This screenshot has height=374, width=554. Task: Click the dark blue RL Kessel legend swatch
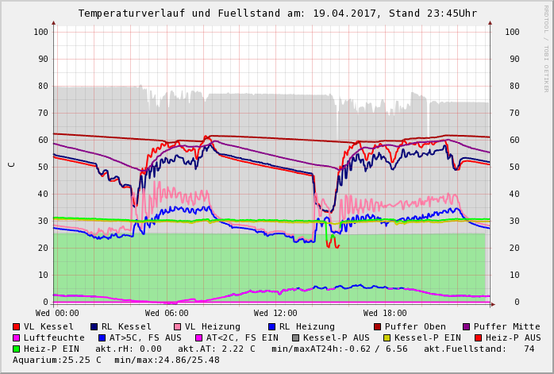pyautogui.click(x=94, y=326)
